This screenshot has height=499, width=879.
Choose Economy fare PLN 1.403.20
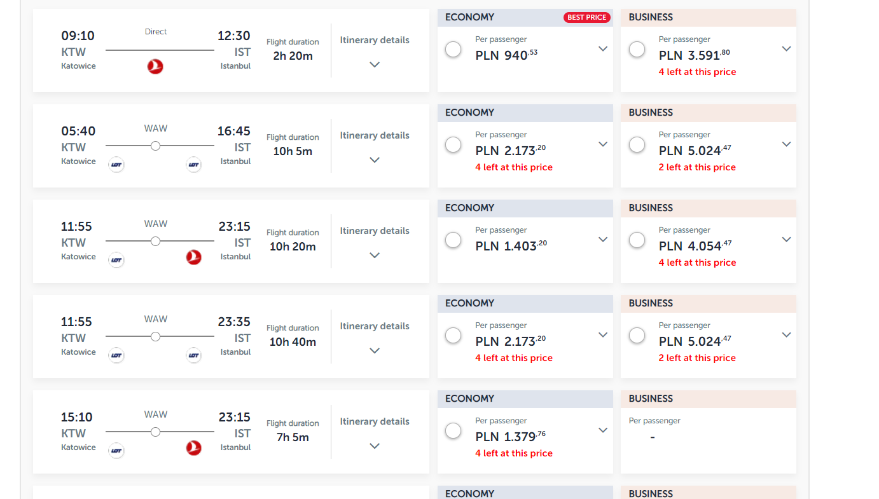click(453, 240)
